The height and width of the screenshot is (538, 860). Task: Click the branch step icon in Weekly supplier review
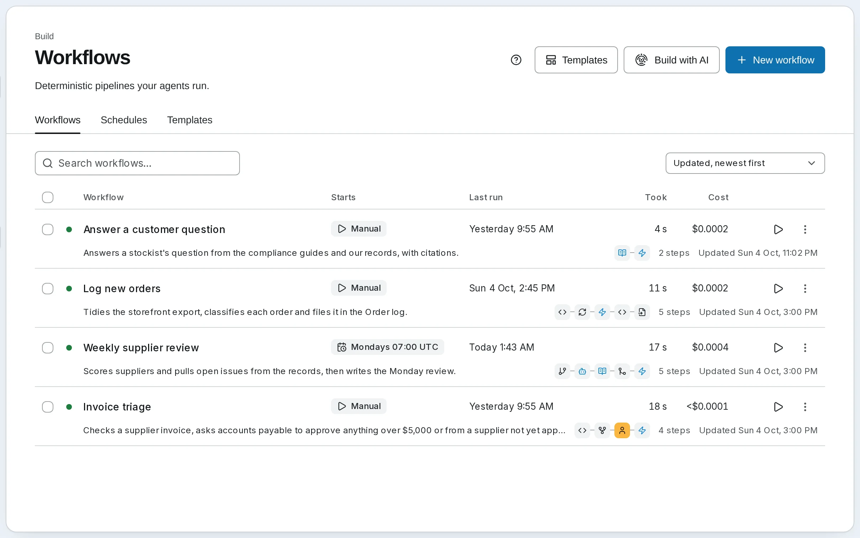[x=562, y=371]
